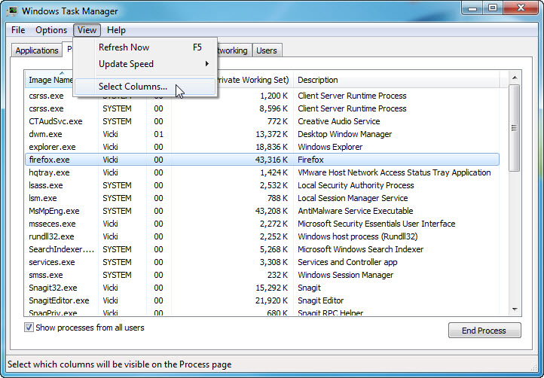This screenshot has height=378, width=544.
Task: Choose Refresh Now from View menu
Action: coord(145,47)
